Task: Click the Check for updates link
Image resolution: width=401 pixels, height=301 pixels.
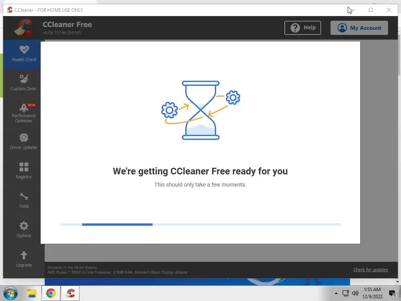Action: (x=370, y=270)
